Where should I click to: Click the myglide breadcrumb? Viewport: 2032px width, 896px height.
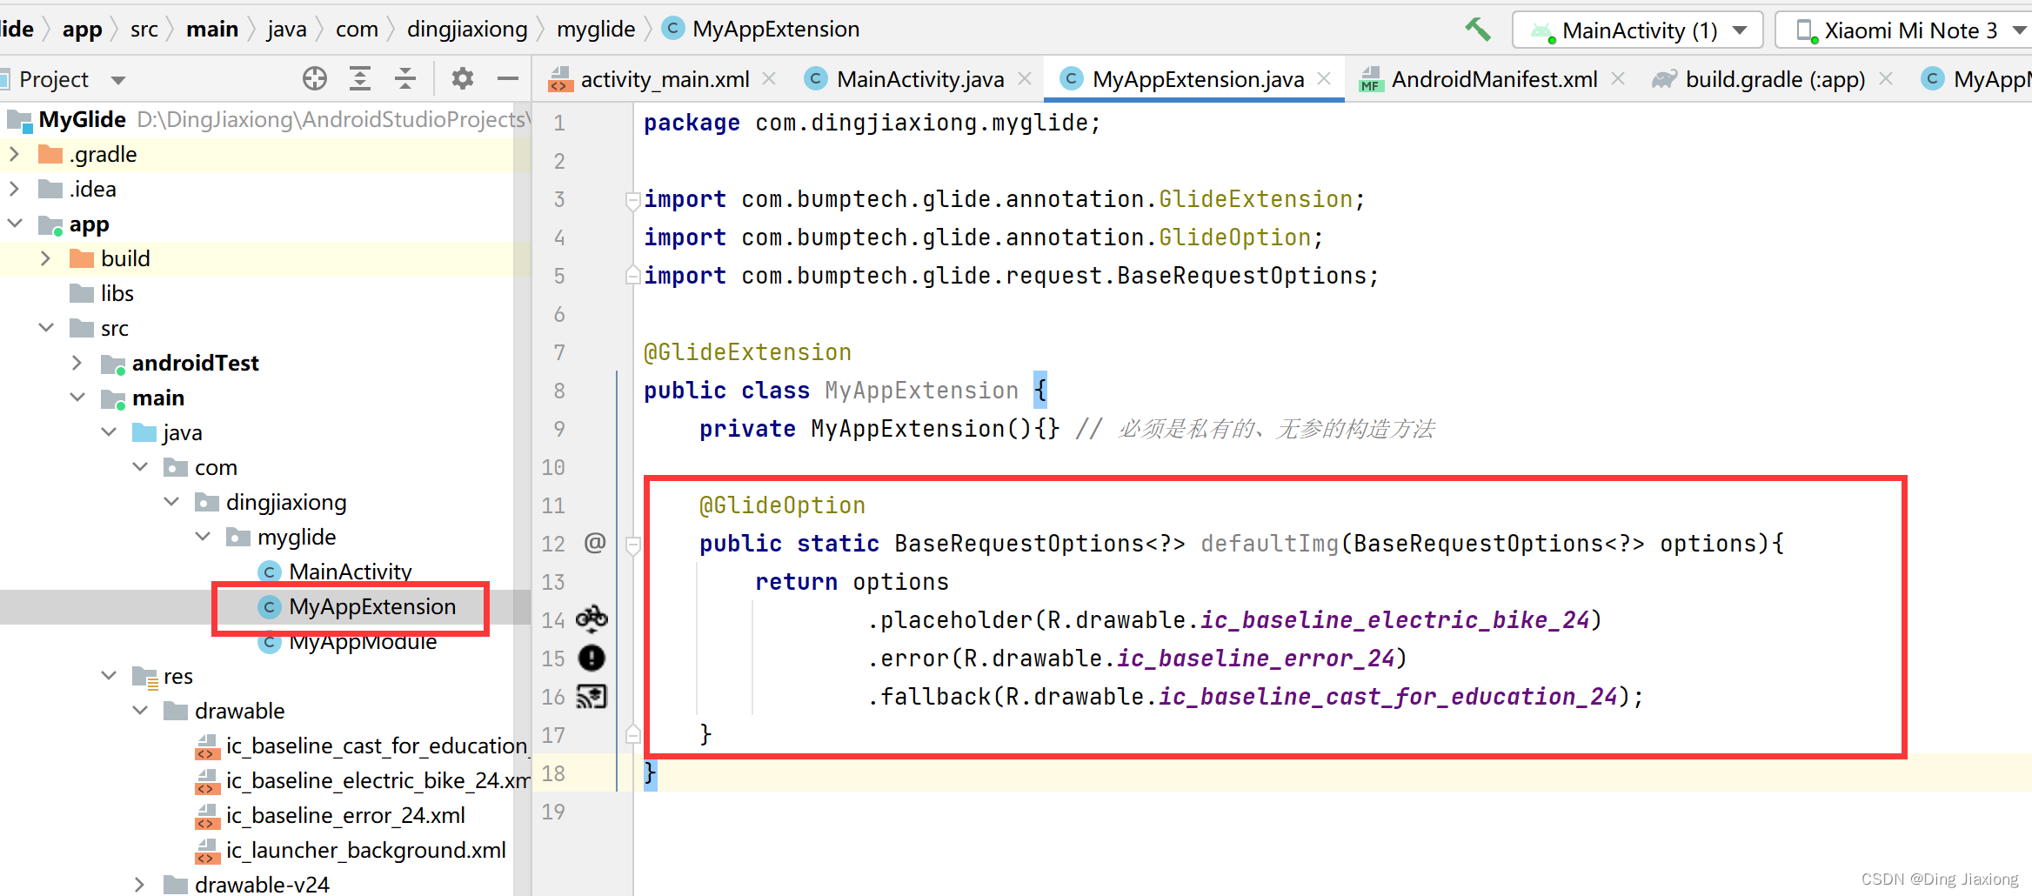coord(596,30)
